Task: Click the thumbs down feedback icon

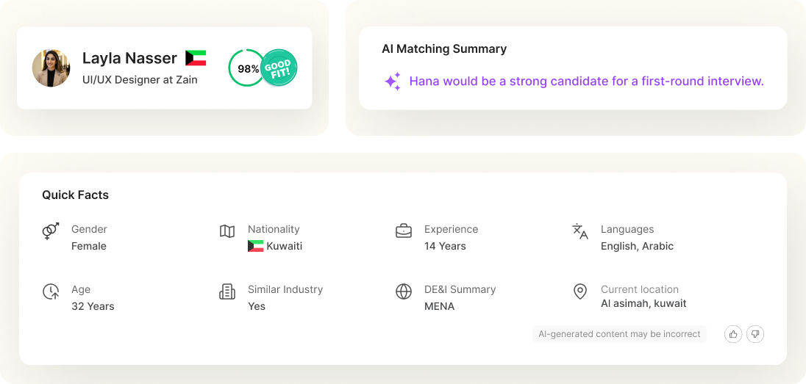Action: (x=755, y=334)
